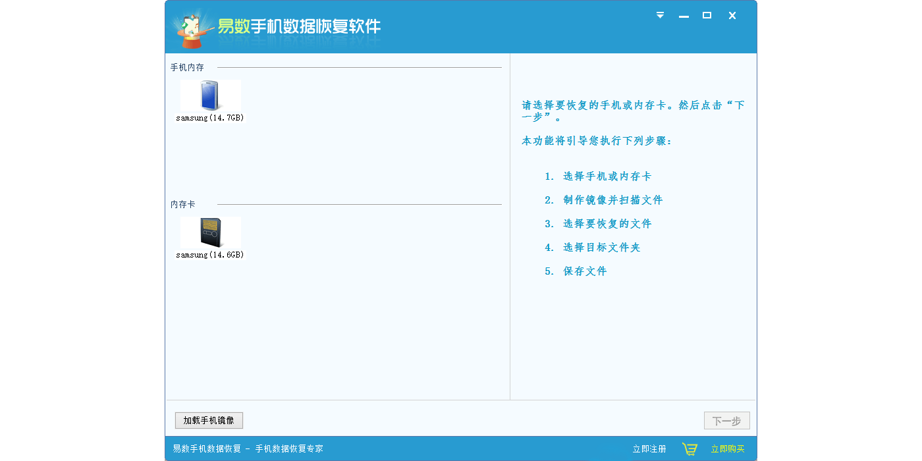Click the samsung(14.6GB) label text

[210, 255]
